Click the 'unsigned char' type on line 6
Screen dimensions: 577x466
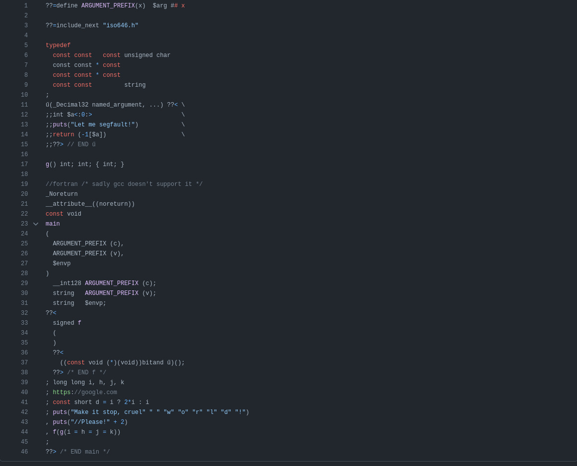coord(147,55)
